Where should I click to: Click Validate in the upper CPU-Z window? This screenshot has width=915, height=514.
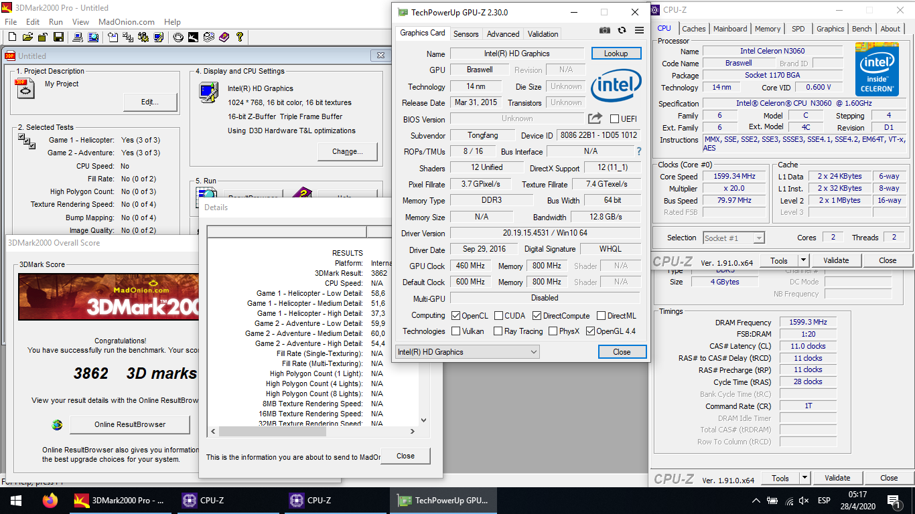[836, 260]
